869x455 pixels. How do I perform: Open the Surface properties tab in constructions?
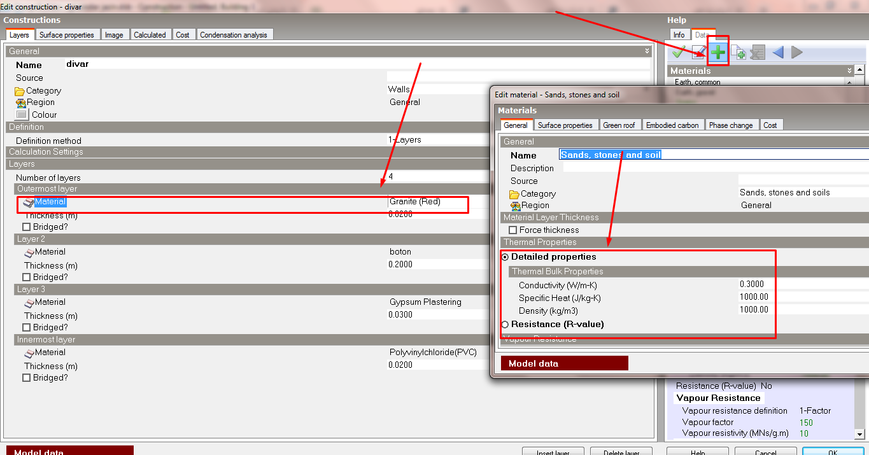[x=67, y=35]
